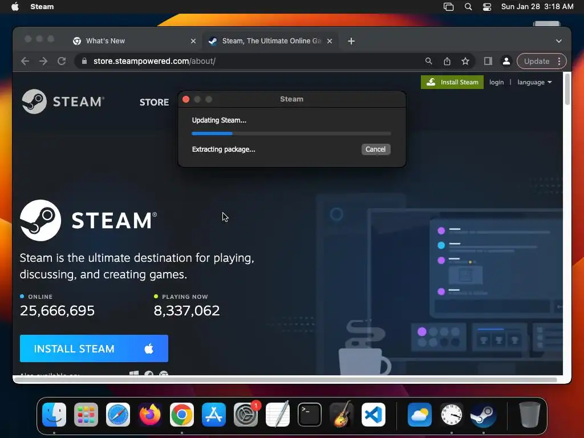Open Terminal from the Dock
Viewport: 584px width, 438px height.
click(x=310, y=415)
